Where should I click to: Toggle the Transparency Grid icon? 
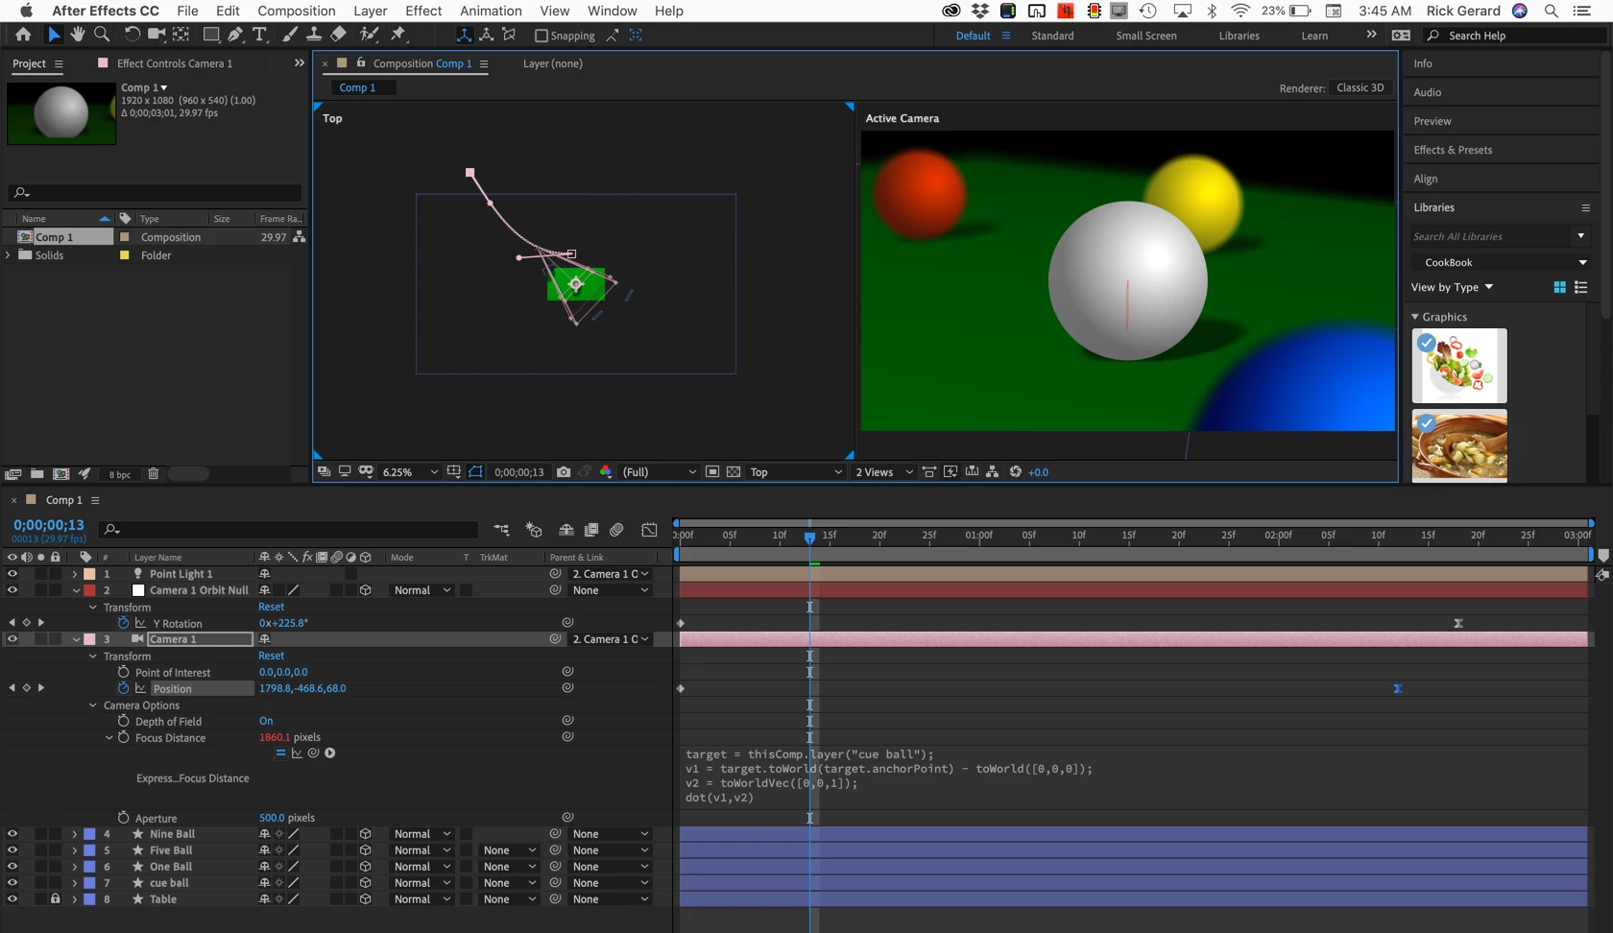[x=734, y=472]
